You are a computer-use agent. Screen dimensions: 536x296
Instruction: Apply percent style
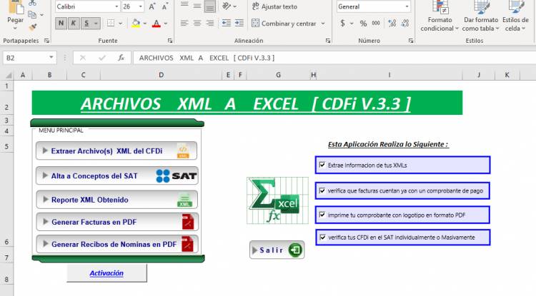pyautogui.click(x=363, y=24)
